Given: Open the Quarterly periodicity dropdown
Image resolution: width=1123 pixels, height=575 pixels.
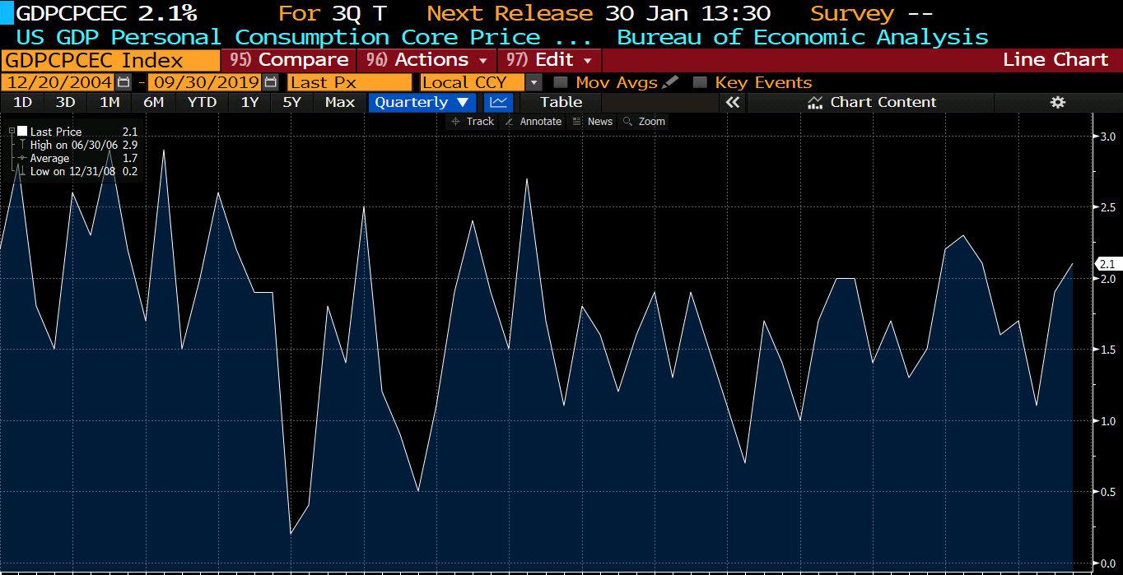Looking at the screenshot, I should [x=422, y=102].
